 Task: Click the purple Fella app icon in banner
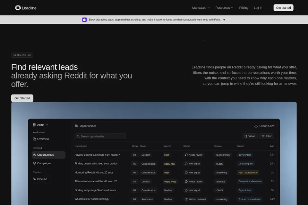tap(84, 20)
